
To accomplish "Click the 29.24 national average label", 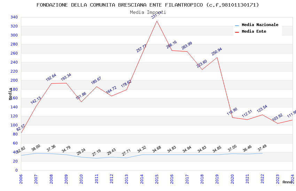I will point(81,152).
